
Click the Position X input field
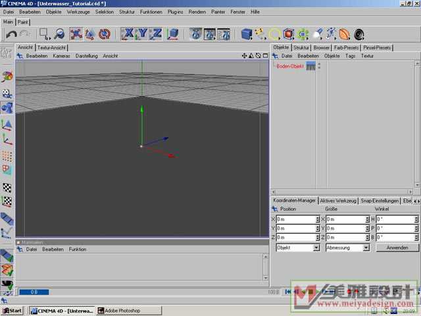[296, 219]
